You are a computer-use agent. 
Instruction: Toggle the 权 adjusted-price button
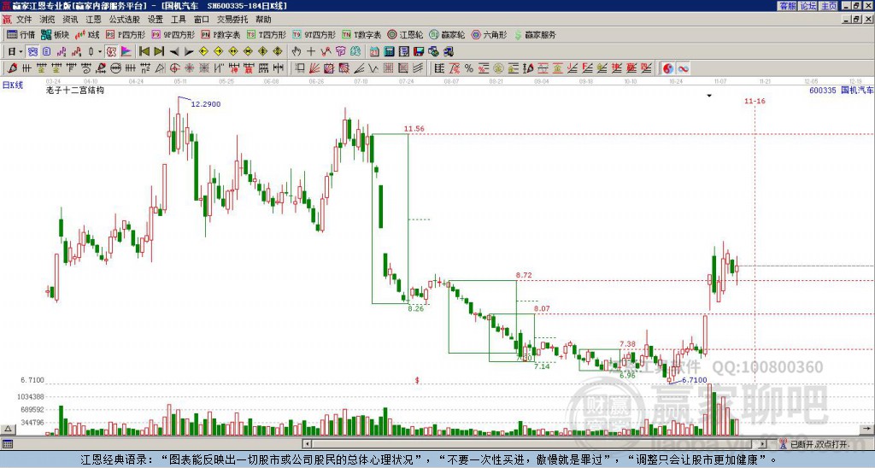(111, 52)
